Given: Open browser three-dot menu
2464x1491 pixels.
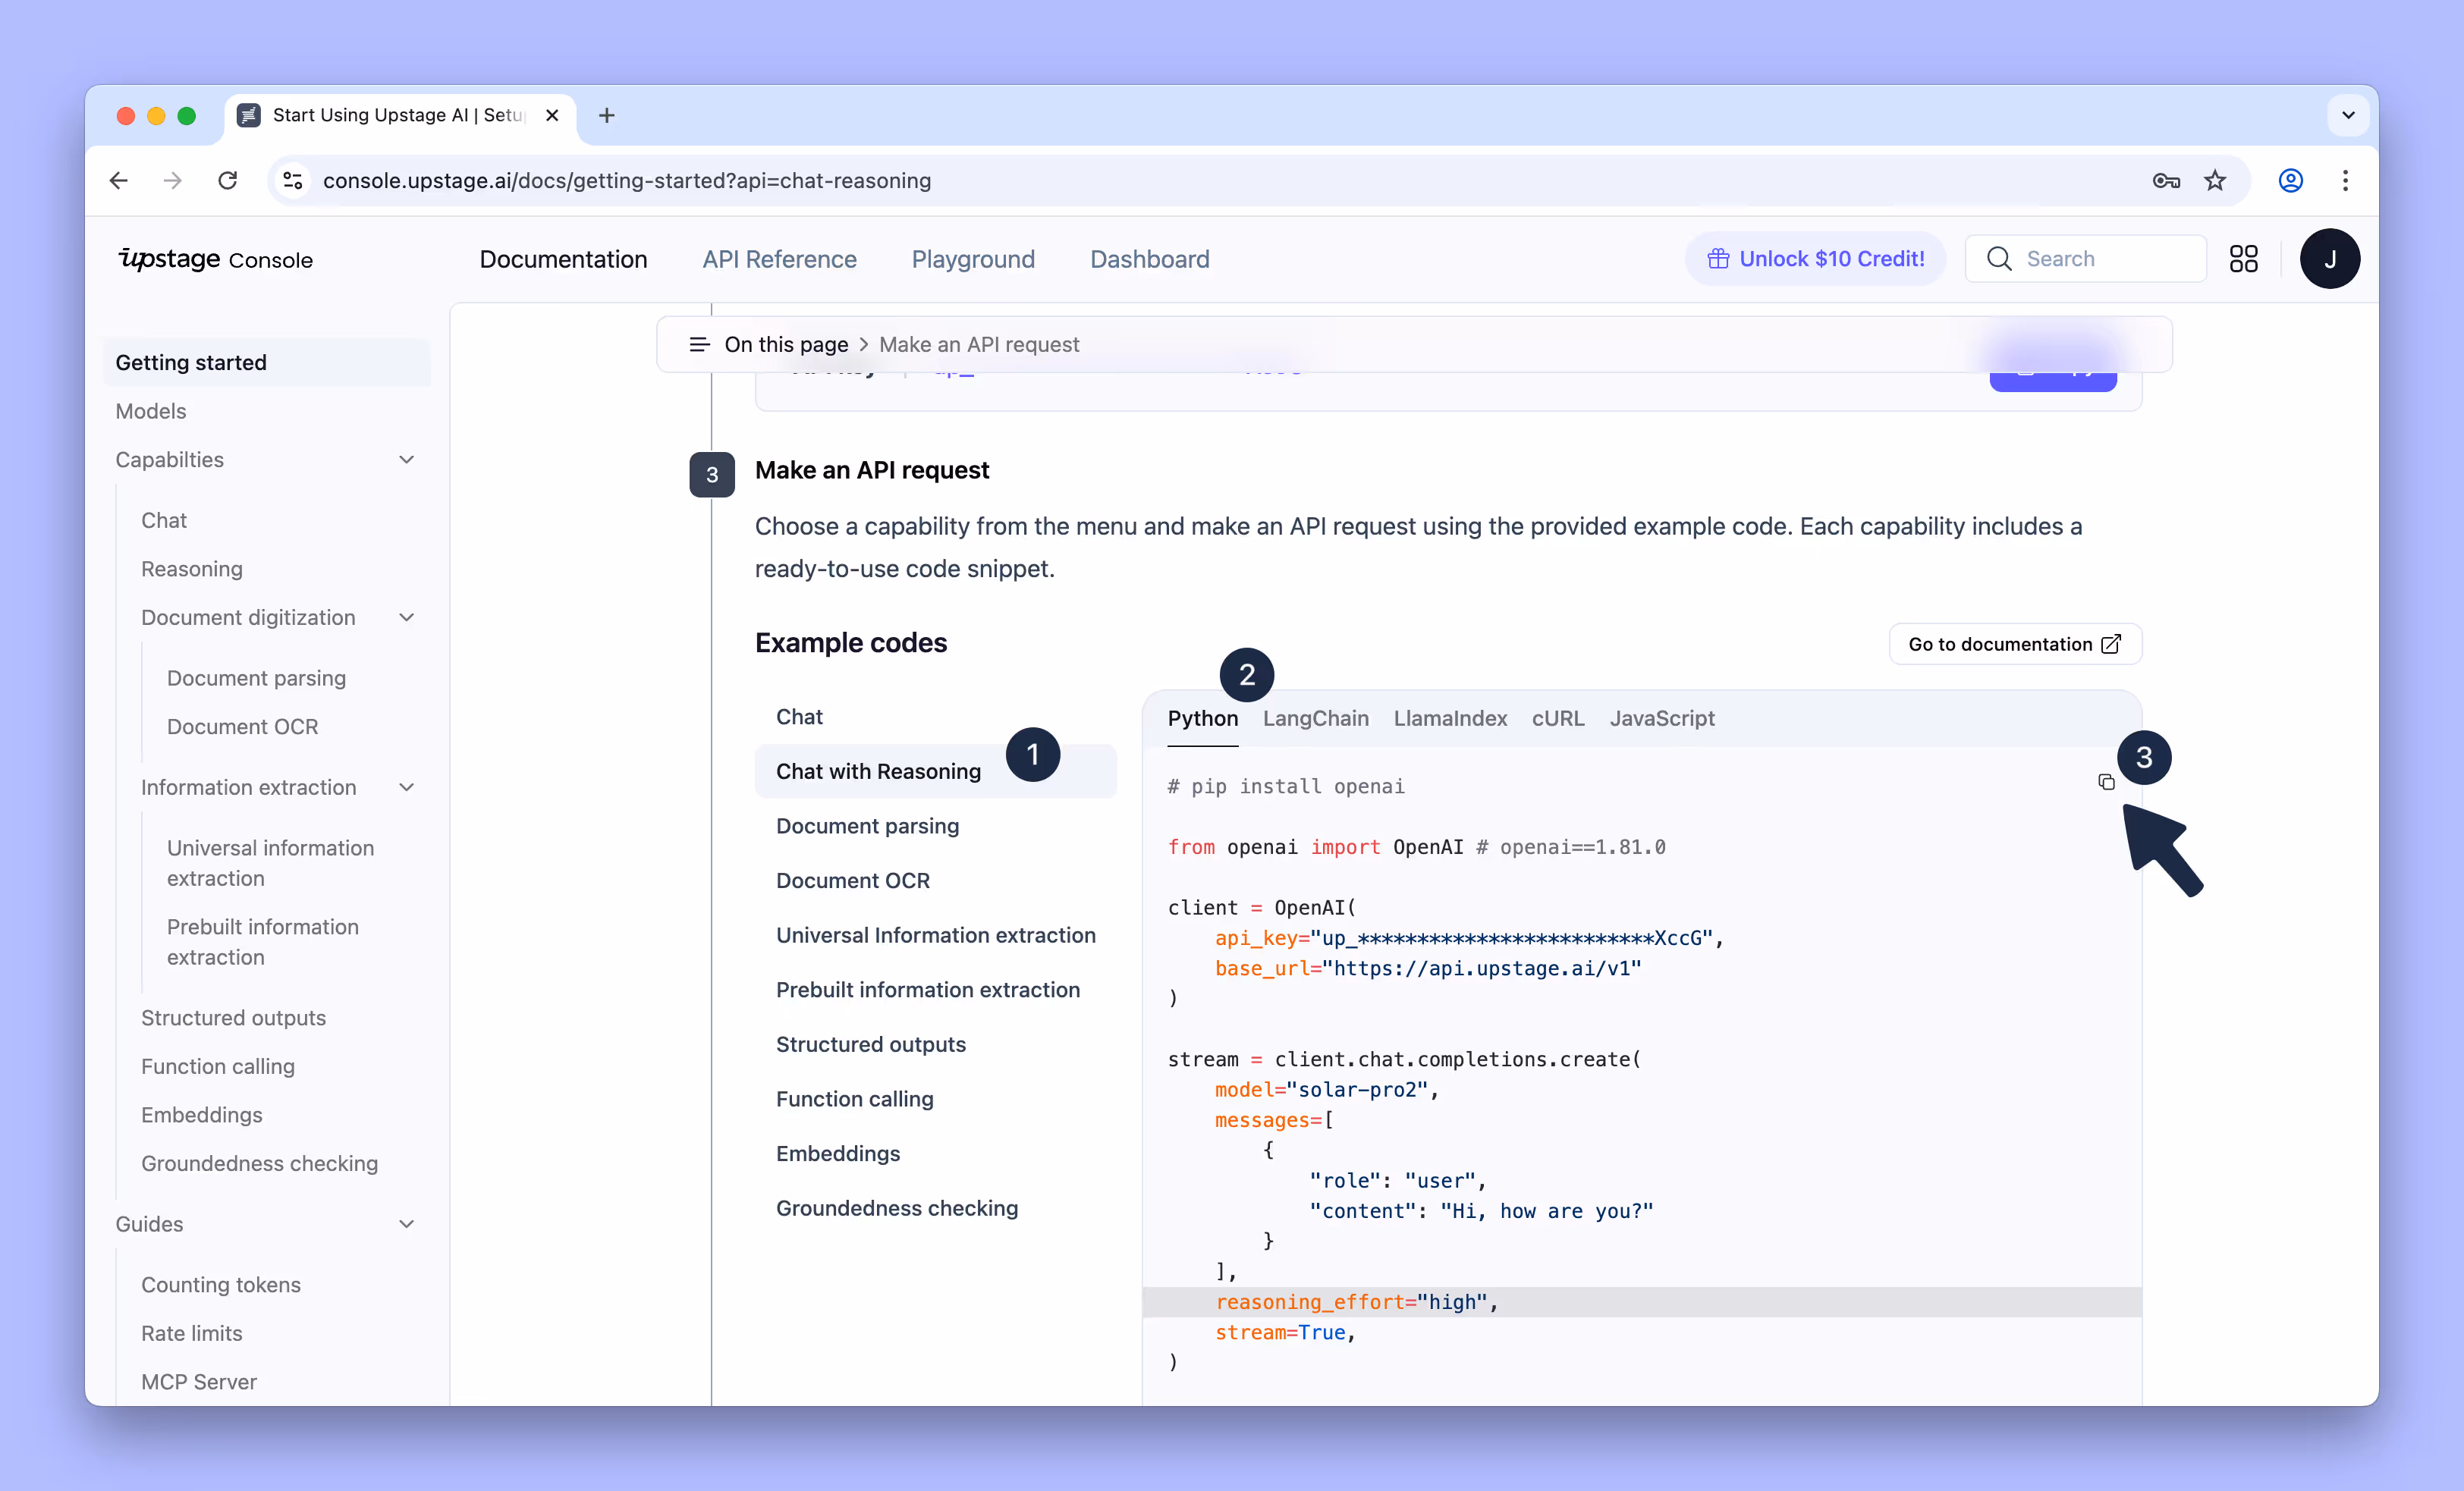Looking at the screenshot, I should (x=2345, y=180).
